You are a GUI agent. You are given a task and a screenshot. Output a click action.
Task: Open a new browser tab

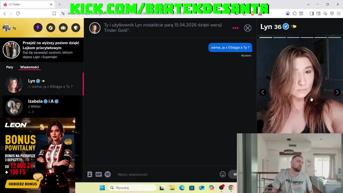pyautogui.click(x=59, y=5)
